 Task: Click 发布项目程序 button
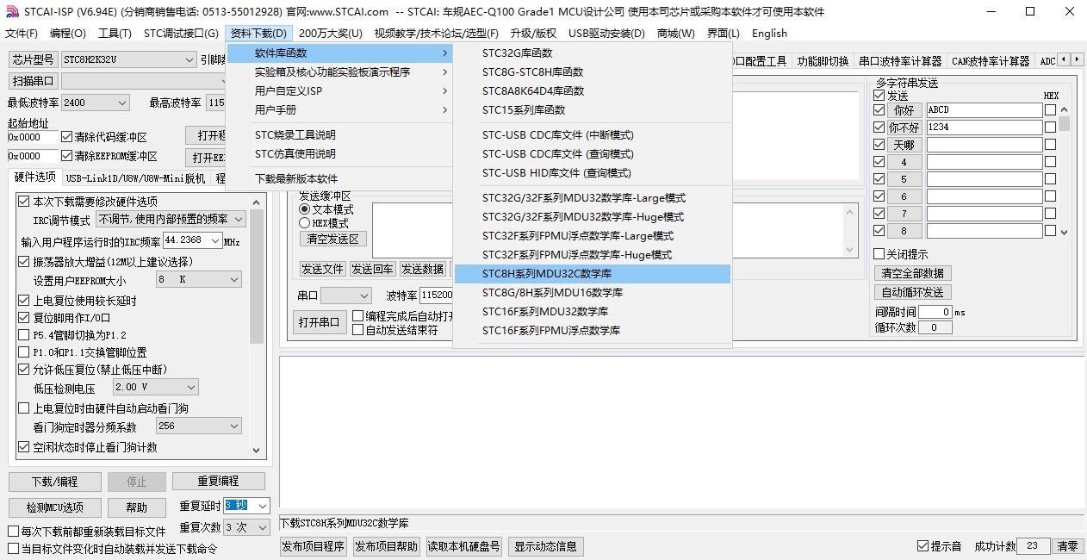coord(314,546)
